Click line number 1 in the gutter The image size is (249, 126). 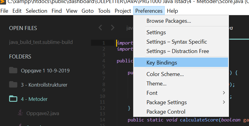tap(103, 43)
